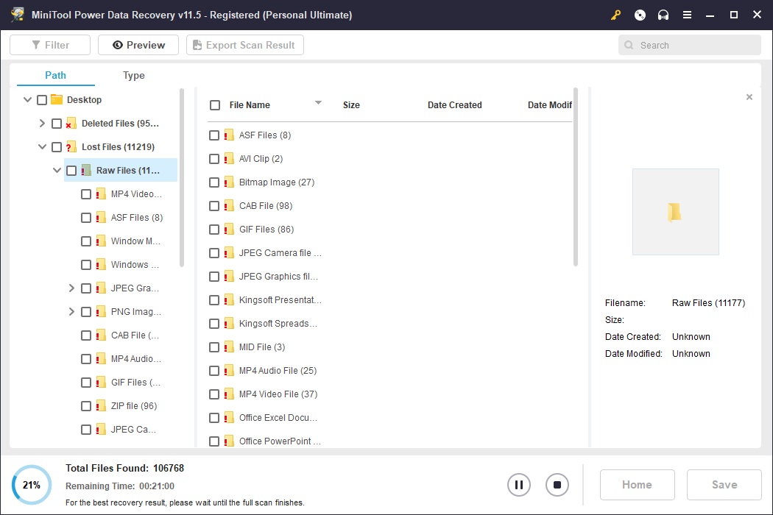The height and width of the screenshot is (515, 773).
Task: Click the key registration icon in title bar
Action: pos(615,14)
